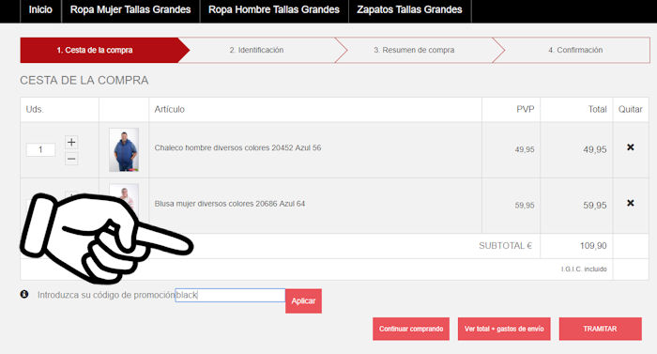Click the CESTA DE LA COMPRA heading

(84, 80)
